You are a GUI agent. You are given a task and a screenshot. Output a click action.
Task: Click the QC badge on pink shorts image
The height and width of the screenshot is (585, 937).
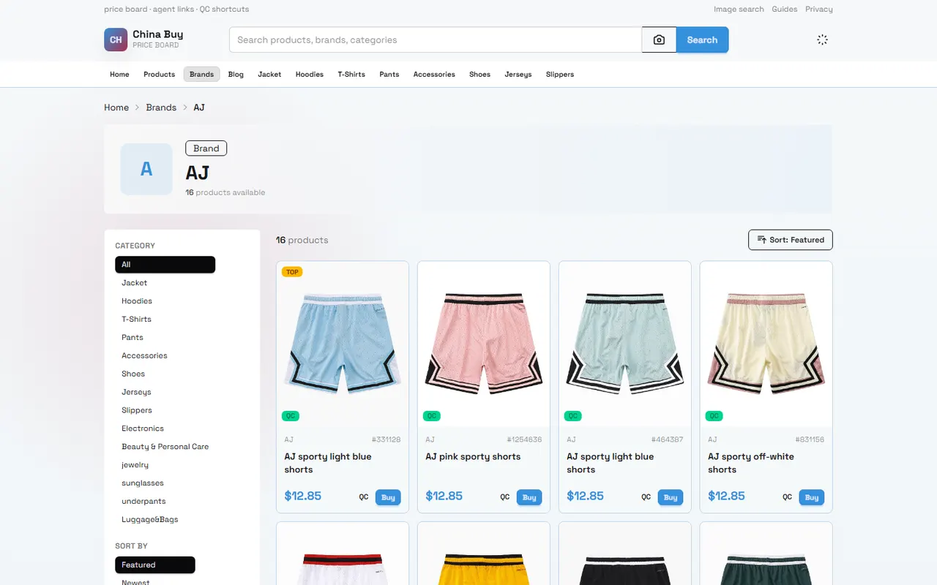(432, 416)
